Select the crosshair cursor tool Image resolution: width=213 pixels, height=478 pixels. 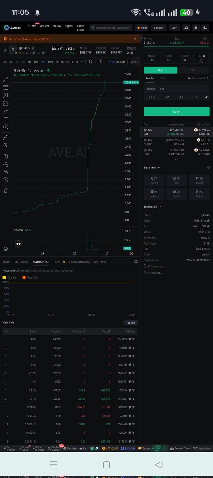6,72
